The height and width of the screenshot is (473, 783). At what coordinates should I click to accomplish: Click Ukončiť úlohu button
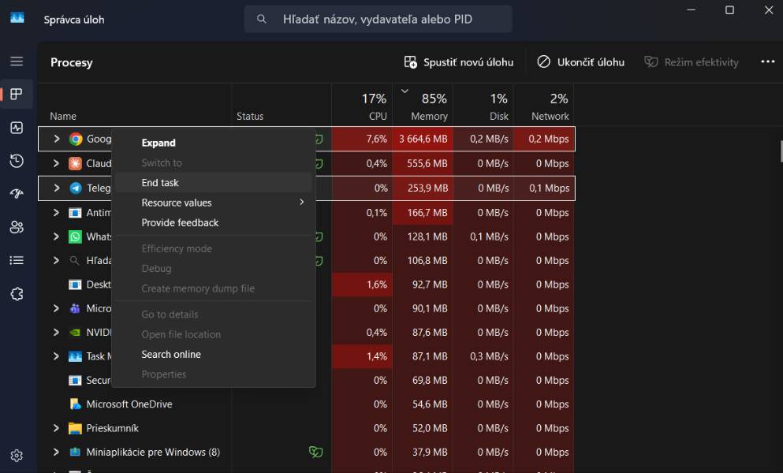pyautogui.click(x=581, y=62)
